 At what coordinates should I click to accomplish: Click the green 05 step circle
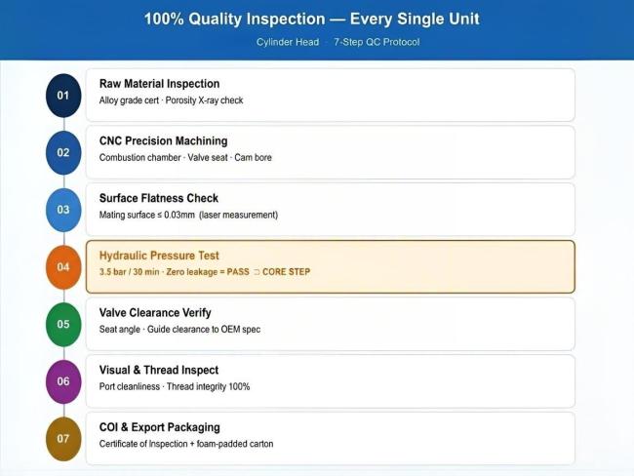[x=63, y=325]
